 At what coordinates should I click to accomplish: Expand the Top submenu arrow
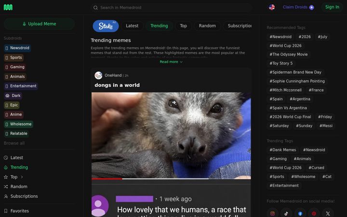click(x=22, y=177)
